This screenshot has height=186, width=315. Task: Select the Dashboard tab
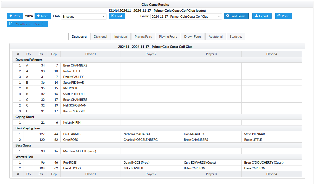click(x=79, y=37)
